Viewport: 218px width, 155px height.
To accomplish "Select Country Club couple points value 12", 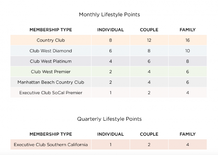I will tap(149, 40).
